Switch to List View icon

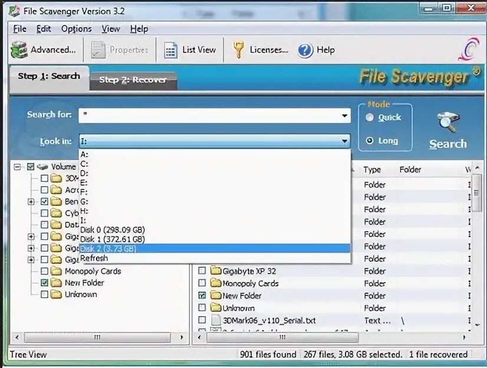170,50
